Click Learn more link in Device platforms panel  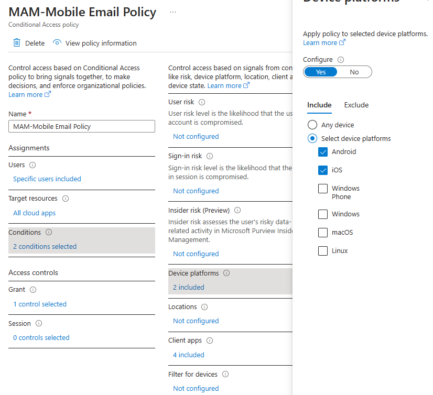coord(324,43)
